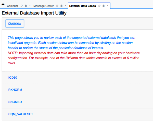Image resolution: width=153 pixels, height=123 pixels.
Task: Open the Overview link
Action: tap(15, 23)
